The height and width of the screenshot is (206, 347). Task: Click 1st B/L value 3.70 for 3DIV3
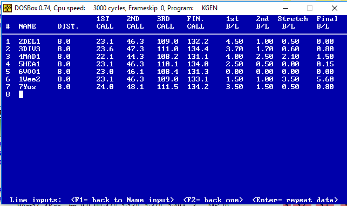tap(234, 49)
